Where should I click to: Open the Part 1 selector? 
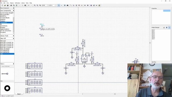(7, 64)
